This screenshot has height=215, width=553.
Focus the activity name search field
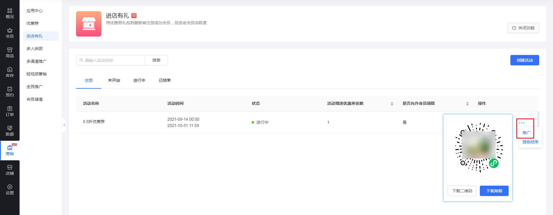[111, 60]
